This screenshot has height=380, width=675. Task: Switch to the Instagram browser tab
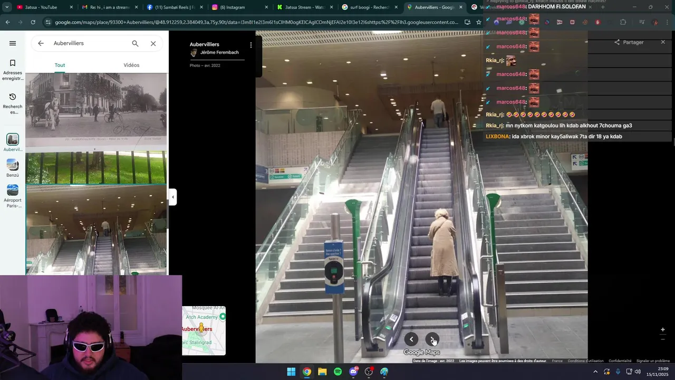click(239, 7)
